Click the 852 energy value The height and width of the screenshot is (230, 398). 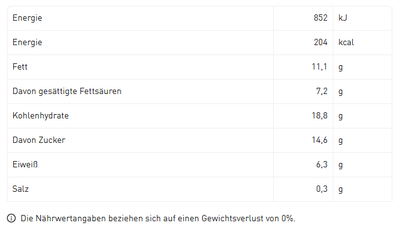(x=321, y=18)
